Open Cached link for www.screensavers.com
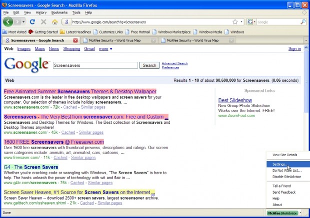Image resolution: width=310 pixels, height=218 pixels. coord(70,107)
